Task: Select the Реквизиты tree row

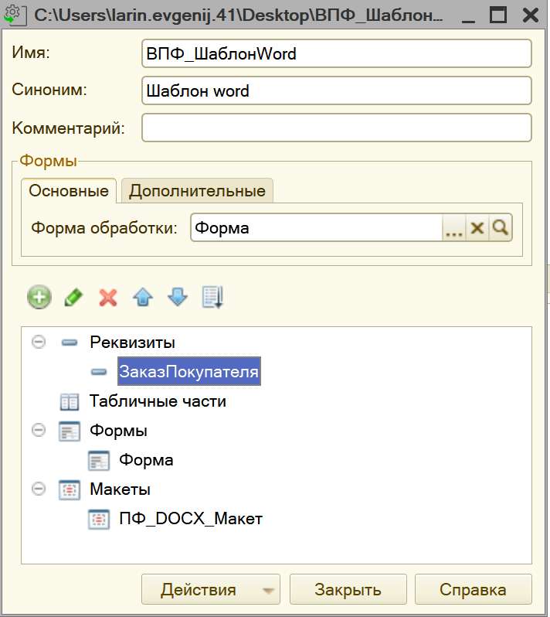Action: (x=133, y=343)
